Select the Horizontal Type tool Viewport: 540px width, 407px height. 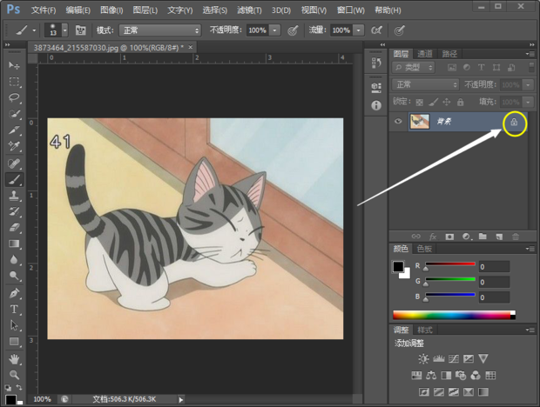(14, 310)
